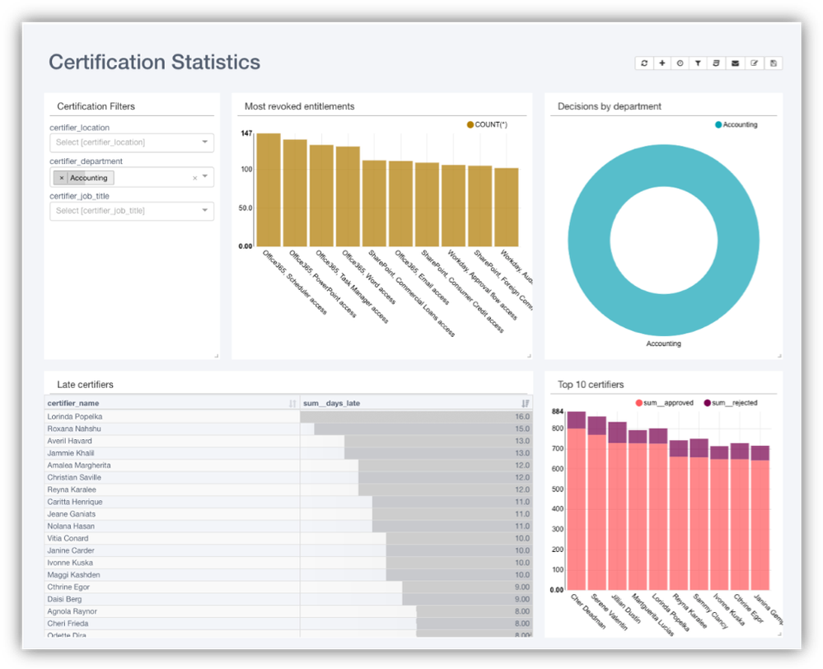823x669 pixels.
Task: Click the refresh dashboard icon
Action: pos(644,63)
